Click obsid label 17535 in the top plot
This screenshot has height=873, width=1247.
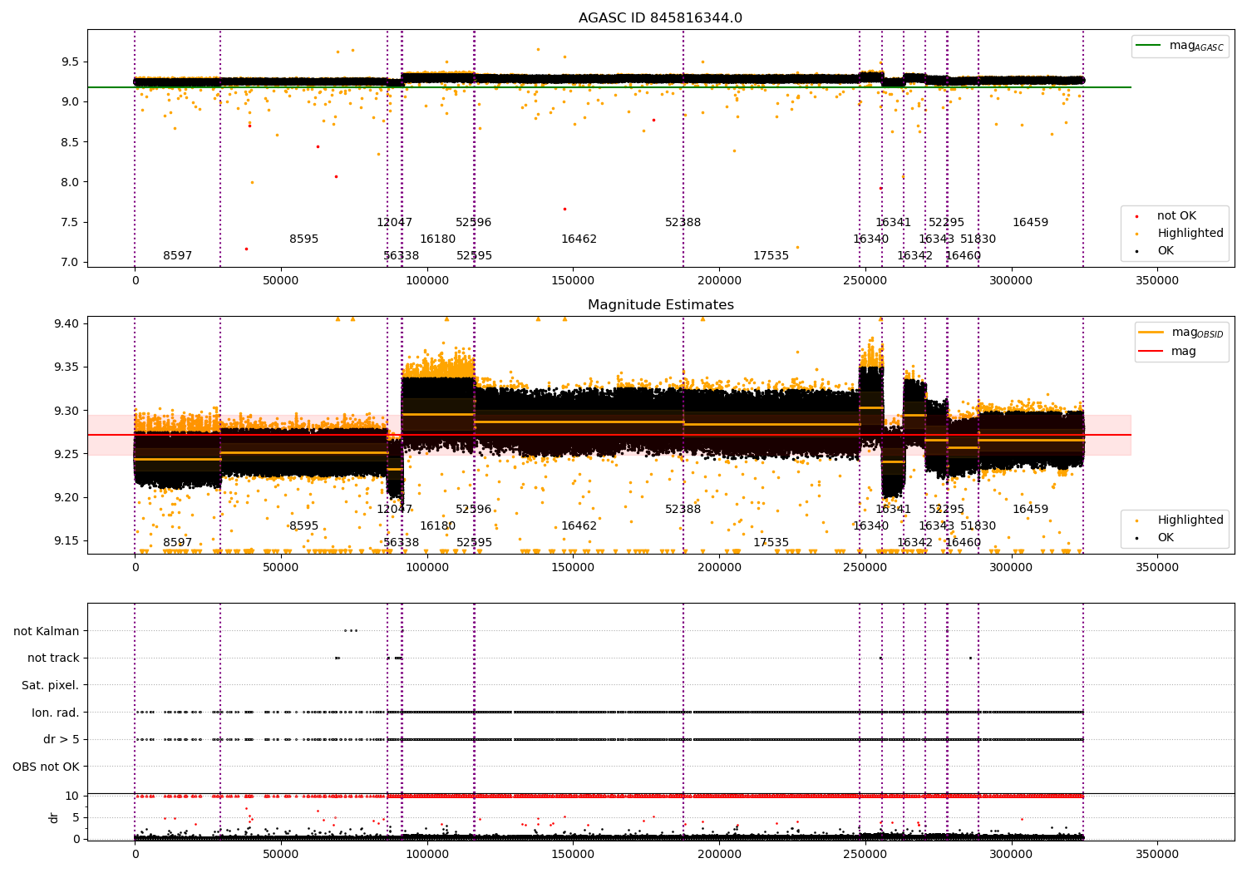[771, 256]
